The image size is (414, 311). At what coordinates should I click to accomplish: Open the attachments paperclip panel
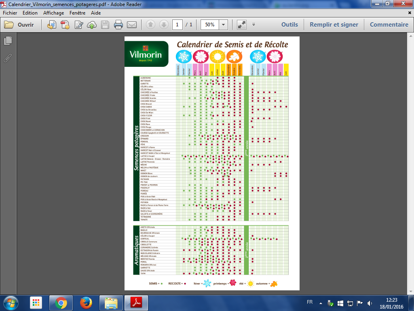pos(8,58)
